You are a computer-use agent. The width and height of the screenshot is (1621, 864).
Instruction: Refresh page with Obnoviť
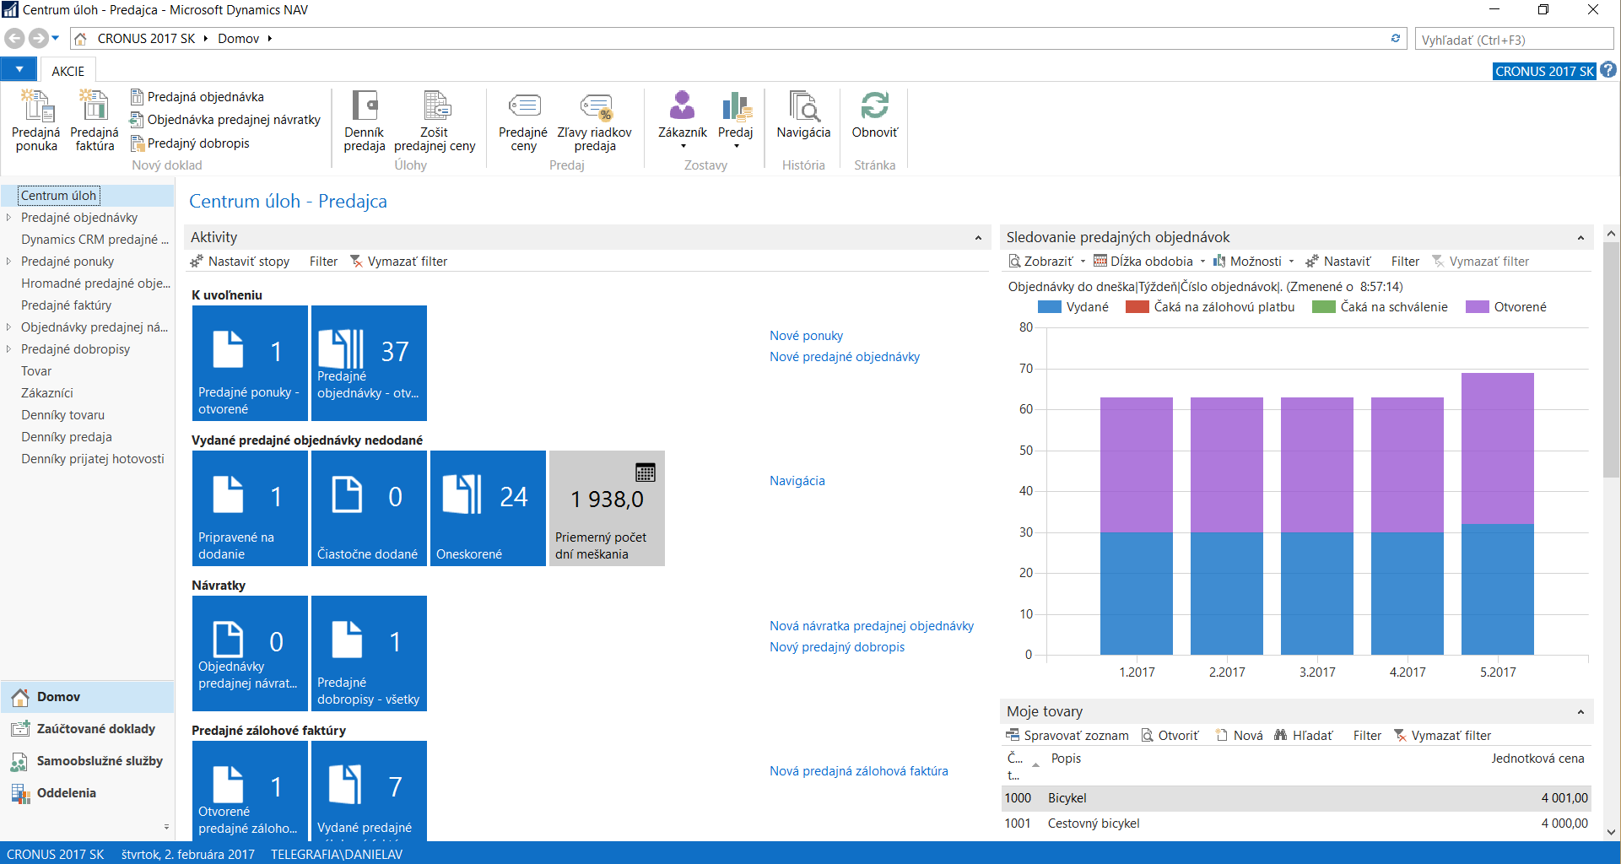click(x=875, y=115)
